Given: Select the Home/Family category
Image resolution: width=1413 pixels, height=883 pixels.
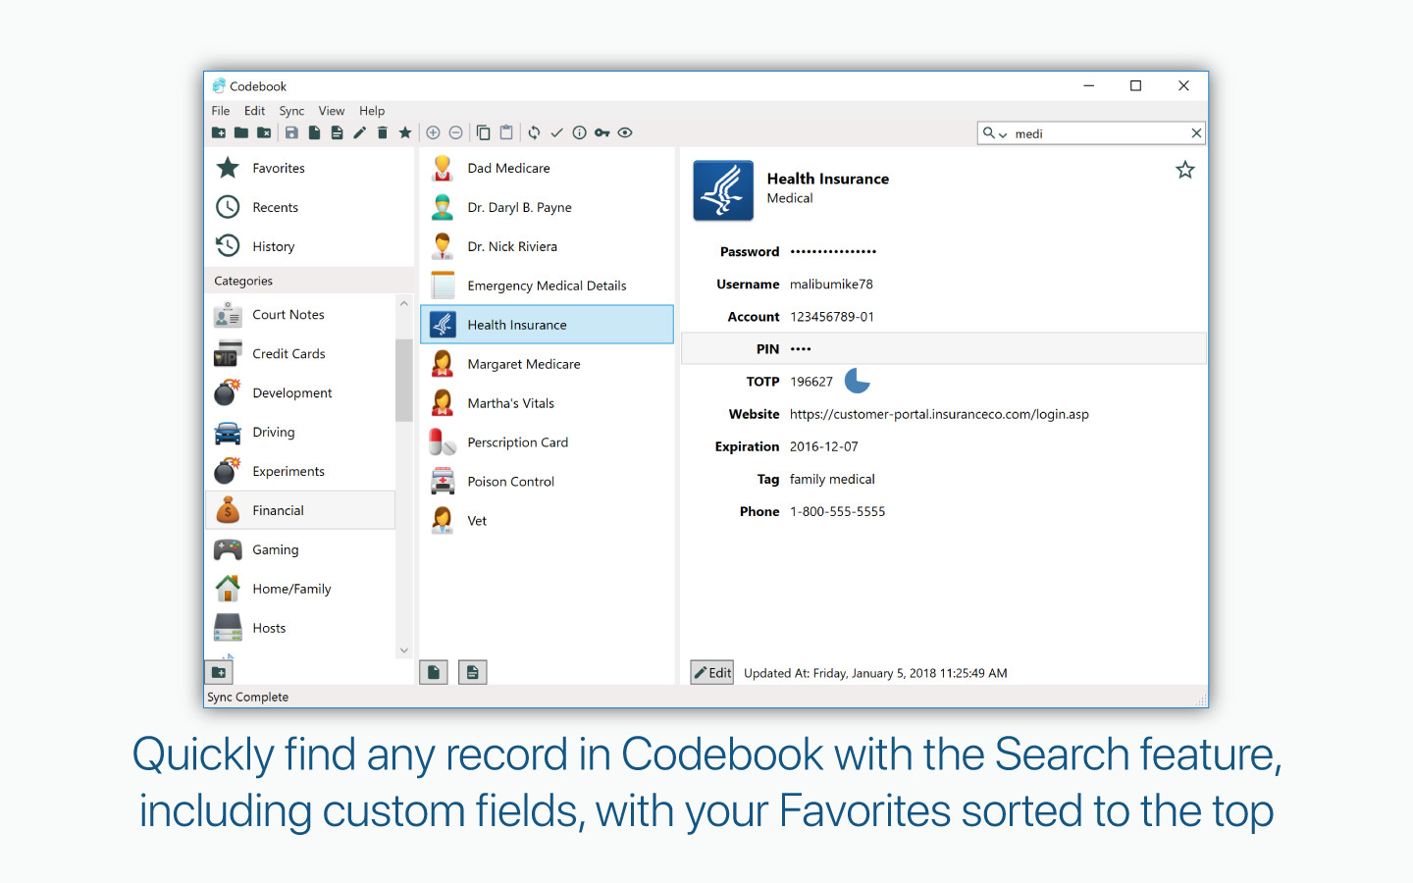Looking at the screenshot, I should [x=300, y=589].
